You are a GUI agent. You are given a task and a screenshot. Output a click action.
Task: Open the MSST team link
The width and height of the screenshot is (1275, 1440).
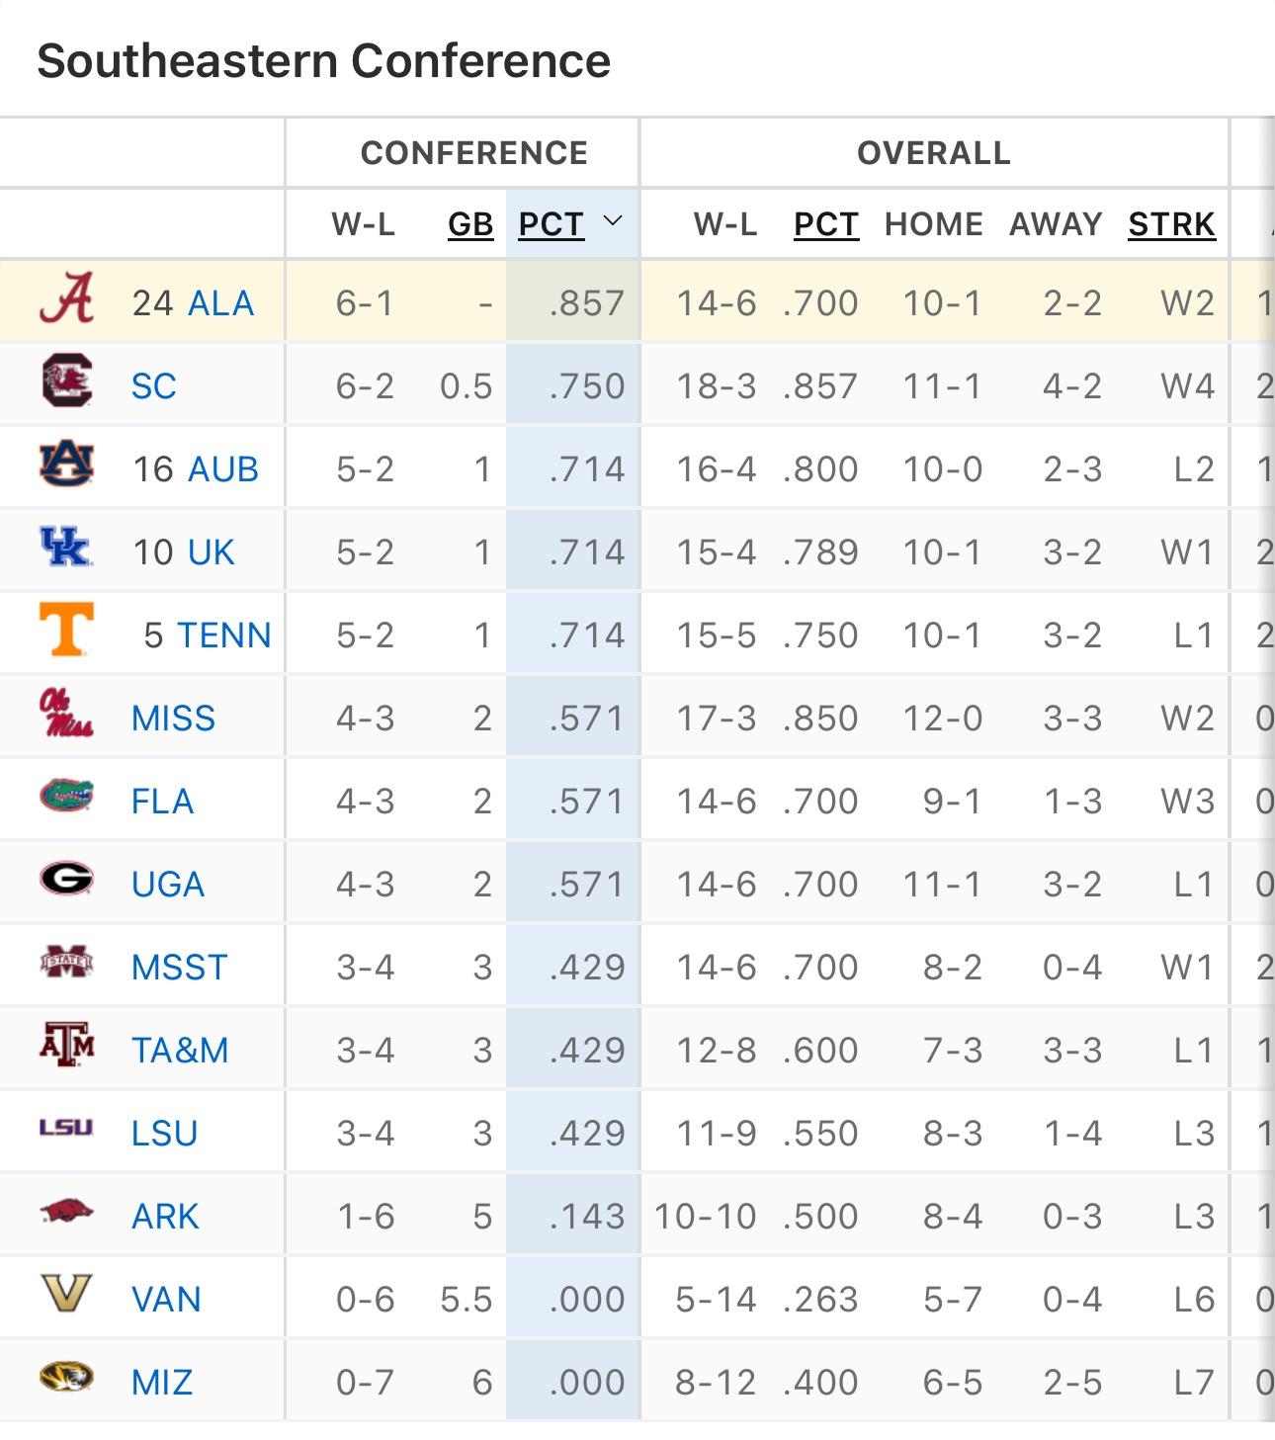[180, 968]
